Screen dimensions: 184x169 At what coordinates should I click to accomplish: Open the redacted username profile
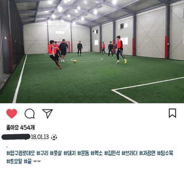16,137
